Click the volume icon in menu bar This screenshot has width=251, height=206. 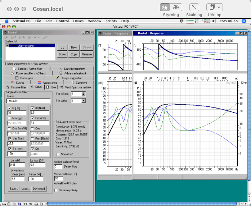tap(214, 21)
